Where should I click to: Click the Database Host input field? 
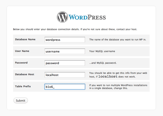(x=65, y=75)
